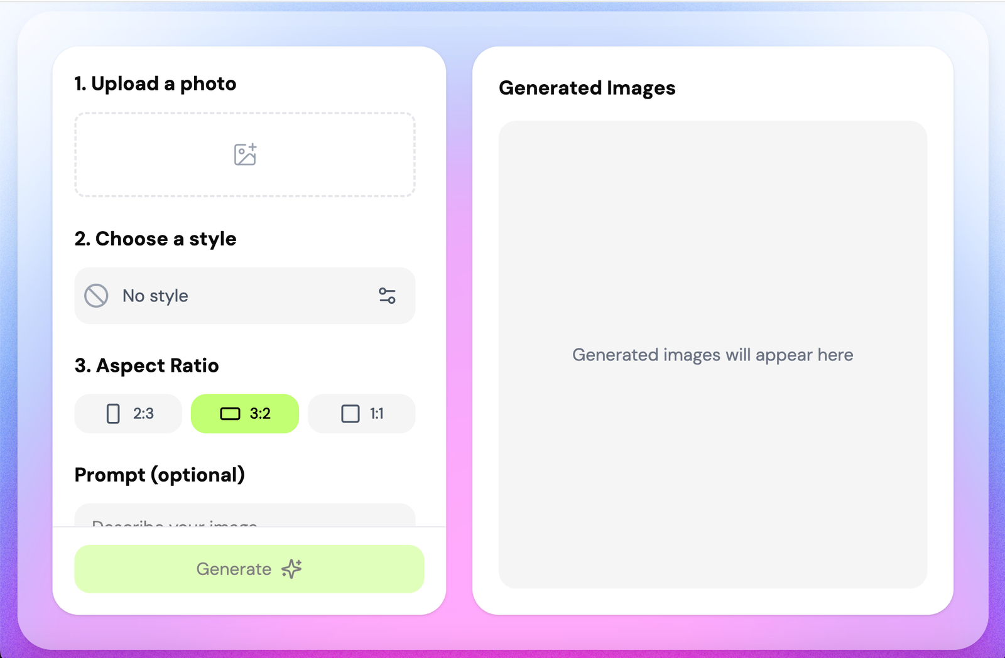This screenshot has width=1005, height=658.
Task: Select the 1:1 aspect ratio
Action: pyautogui.click(x=362, y=414)
